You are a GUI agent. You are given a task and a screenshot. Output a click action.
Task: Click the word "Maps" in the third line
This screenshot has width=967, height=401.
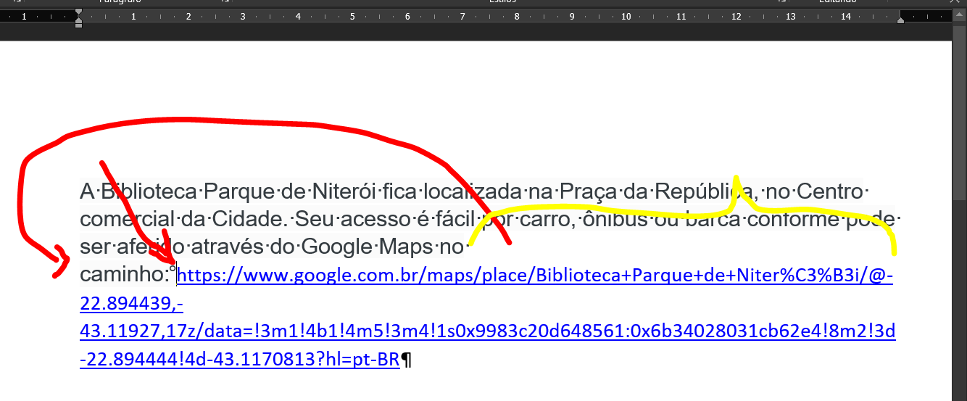[405, 247]
